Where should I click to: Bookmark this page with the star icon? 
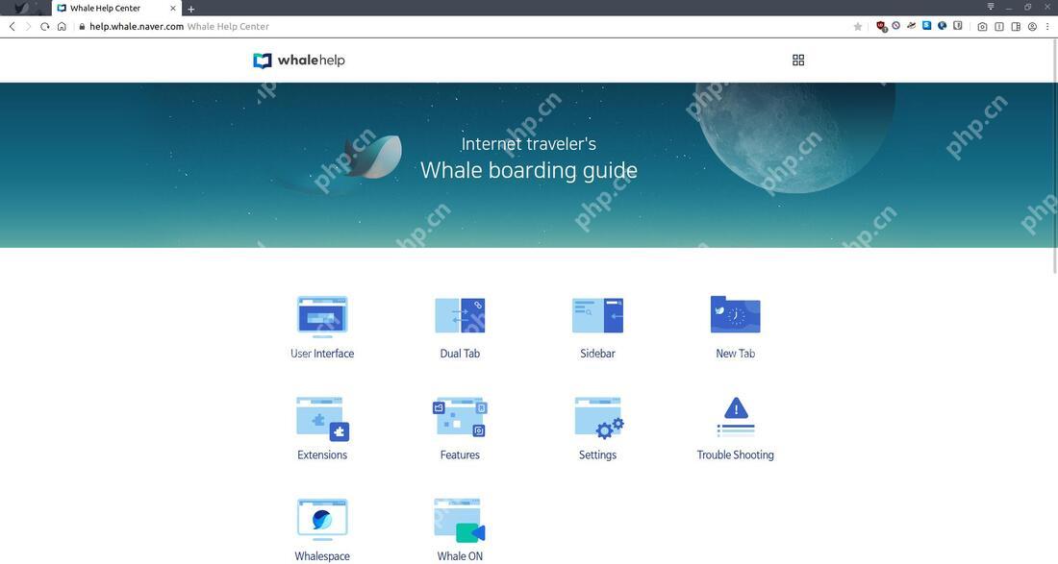(858, 26)
